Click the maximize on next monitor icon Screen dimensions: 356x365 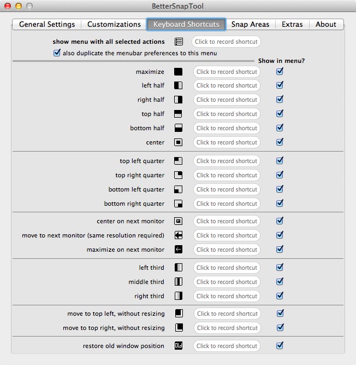[179, 250]
